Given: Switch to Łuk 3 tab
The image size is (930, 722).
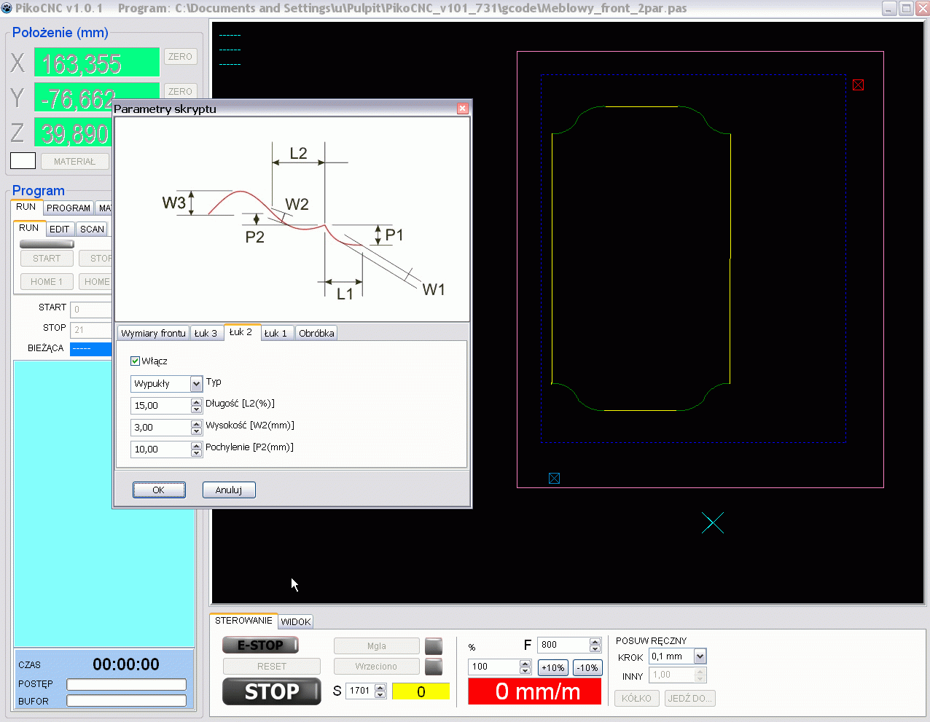Looking at the screenshot, I should coord(206,333).
